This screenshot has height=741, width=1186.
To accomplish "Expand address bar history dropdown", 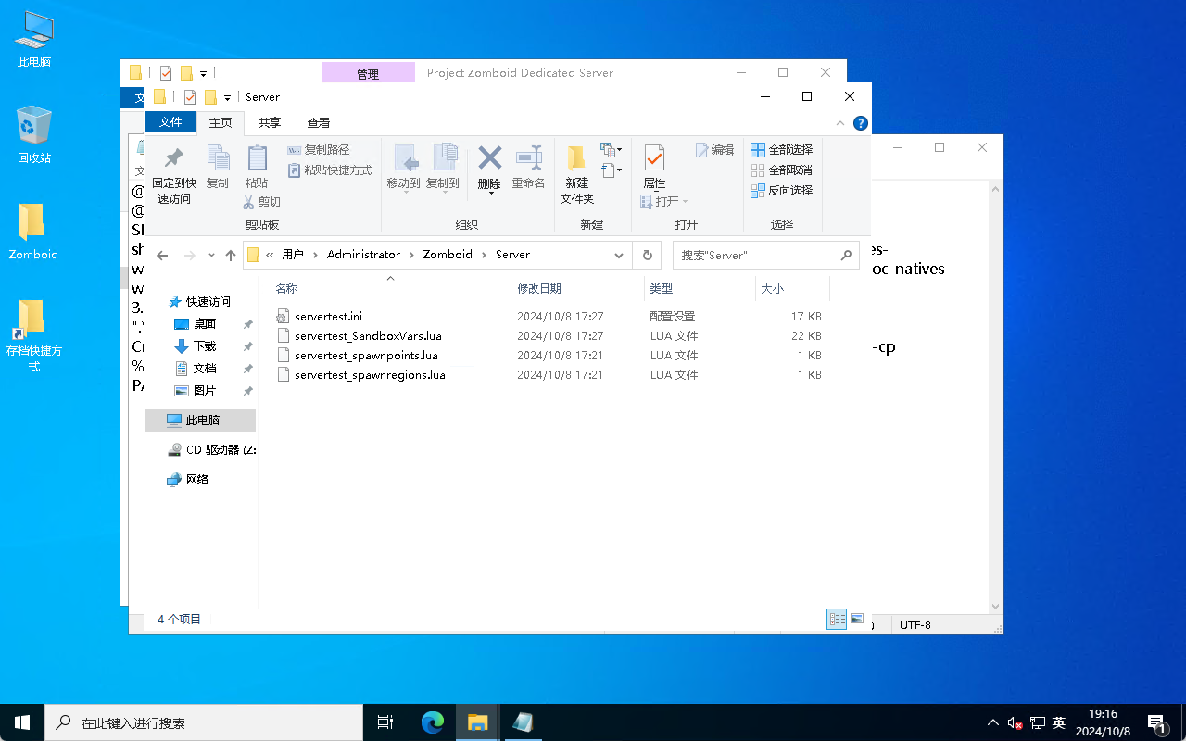I will (619, 256).
